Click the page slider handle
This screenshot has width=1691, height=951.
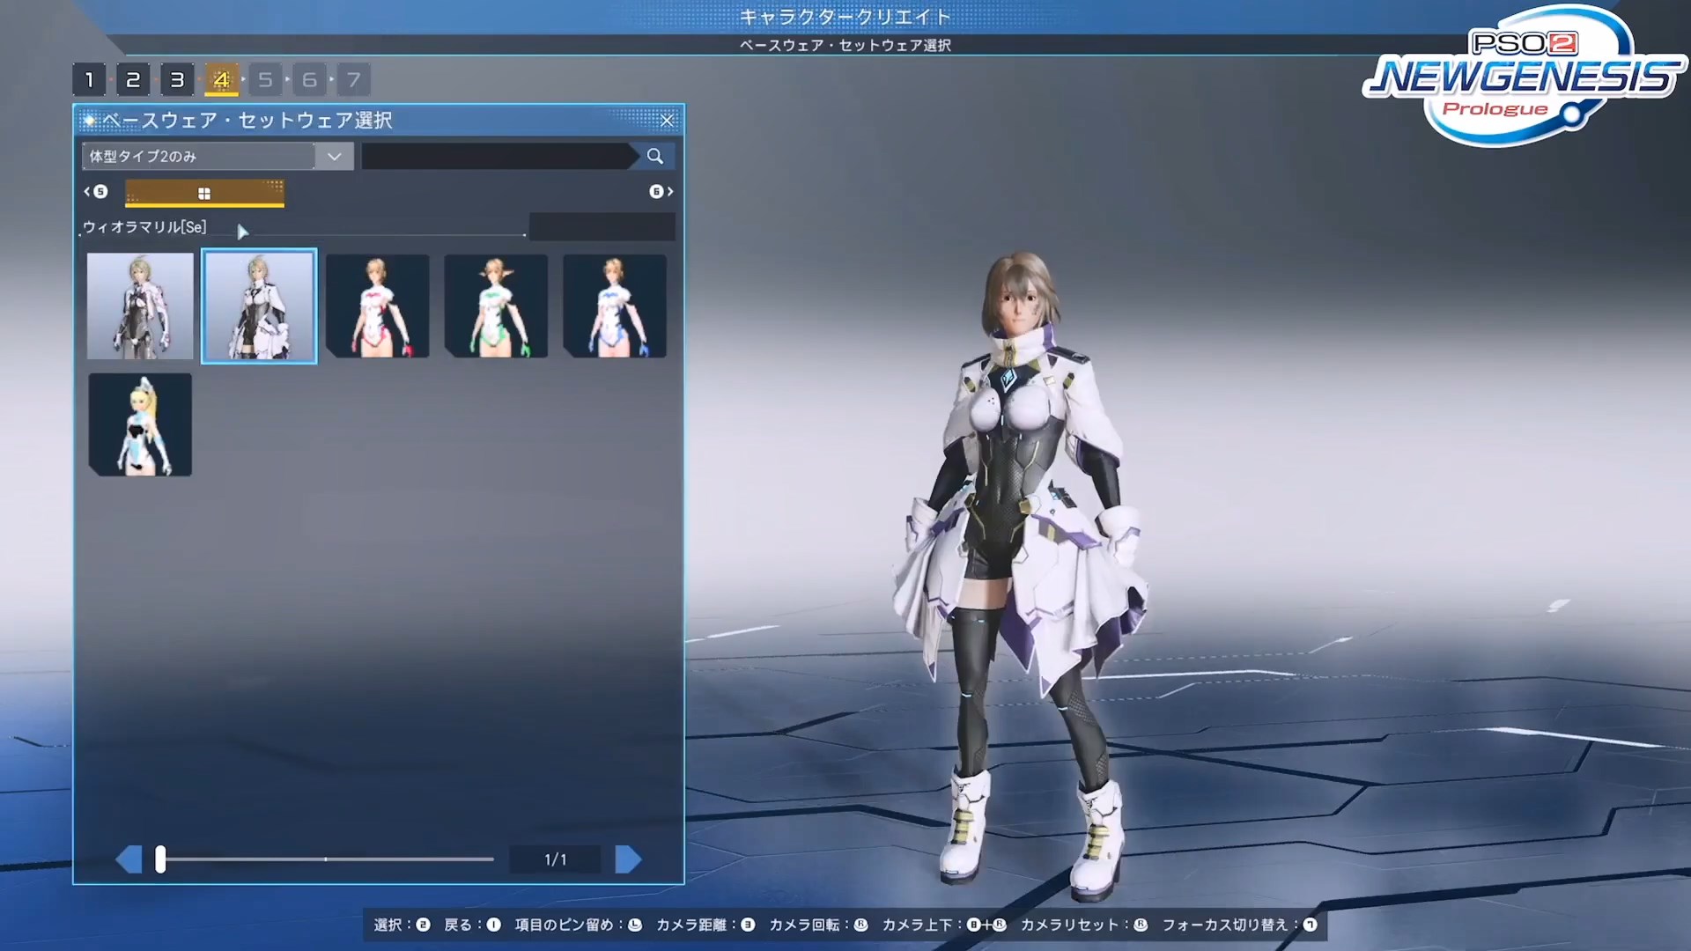(x=160, y=859)
